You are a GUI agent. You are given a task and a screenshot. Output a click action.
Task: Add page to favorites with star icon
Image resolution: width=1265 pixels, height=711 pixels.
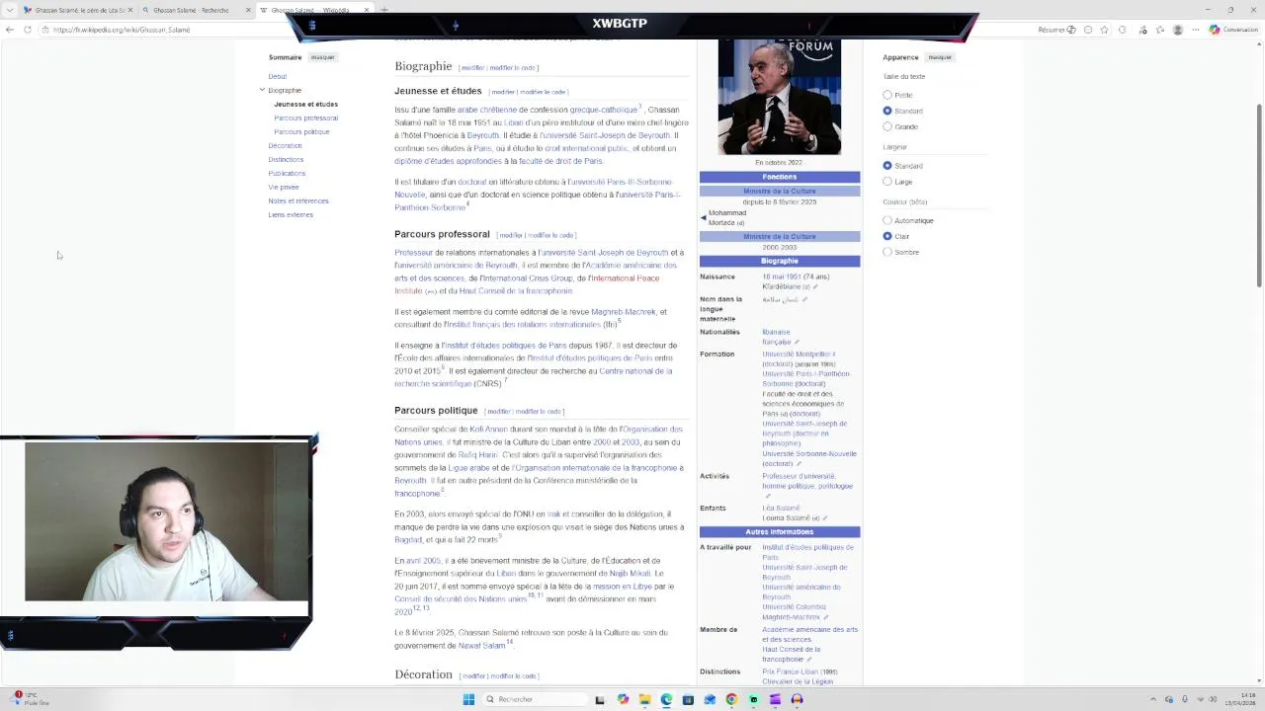1105,30
